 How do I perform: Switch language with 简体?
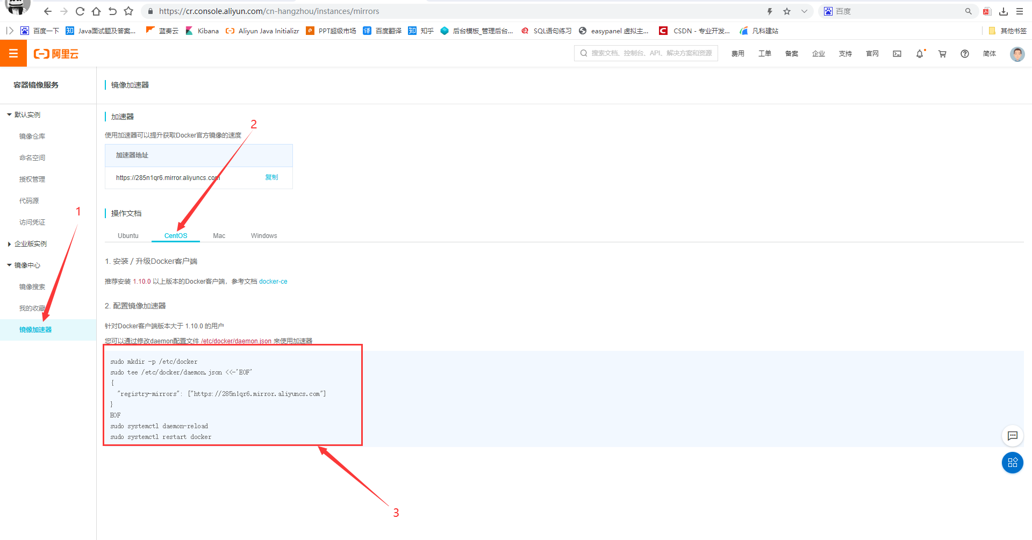click(990, 54)
